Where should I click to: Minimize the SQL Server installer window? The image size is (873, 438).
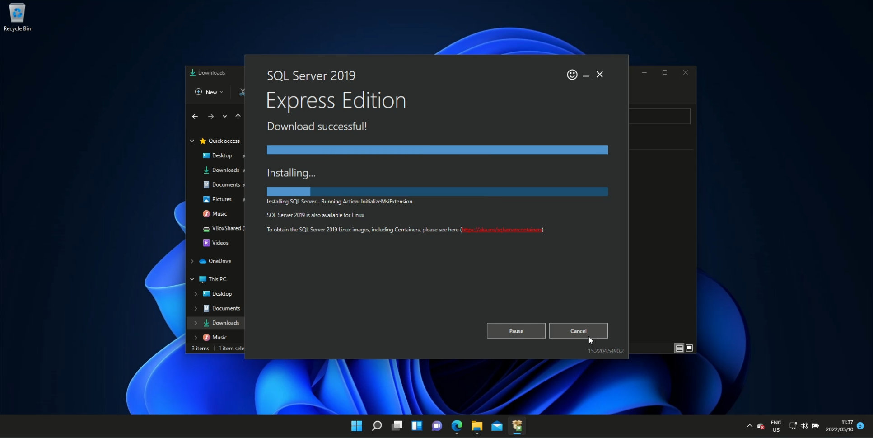pos(586,75)
